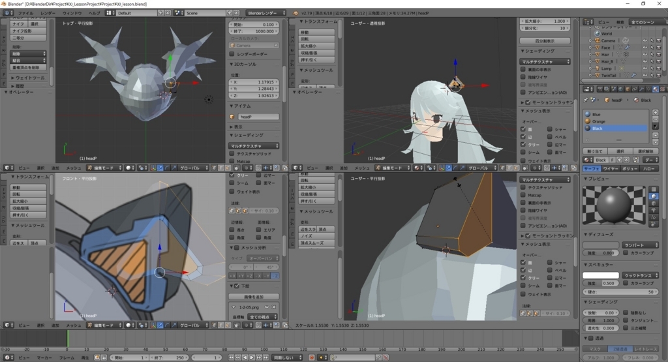Screen dimensions: 668x362
Task: Click 割り当て assign material button
Action: pos(595,151)
